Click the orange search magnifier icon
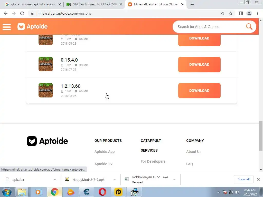This screenshot has width=263, height=197. tap(249, 26)
